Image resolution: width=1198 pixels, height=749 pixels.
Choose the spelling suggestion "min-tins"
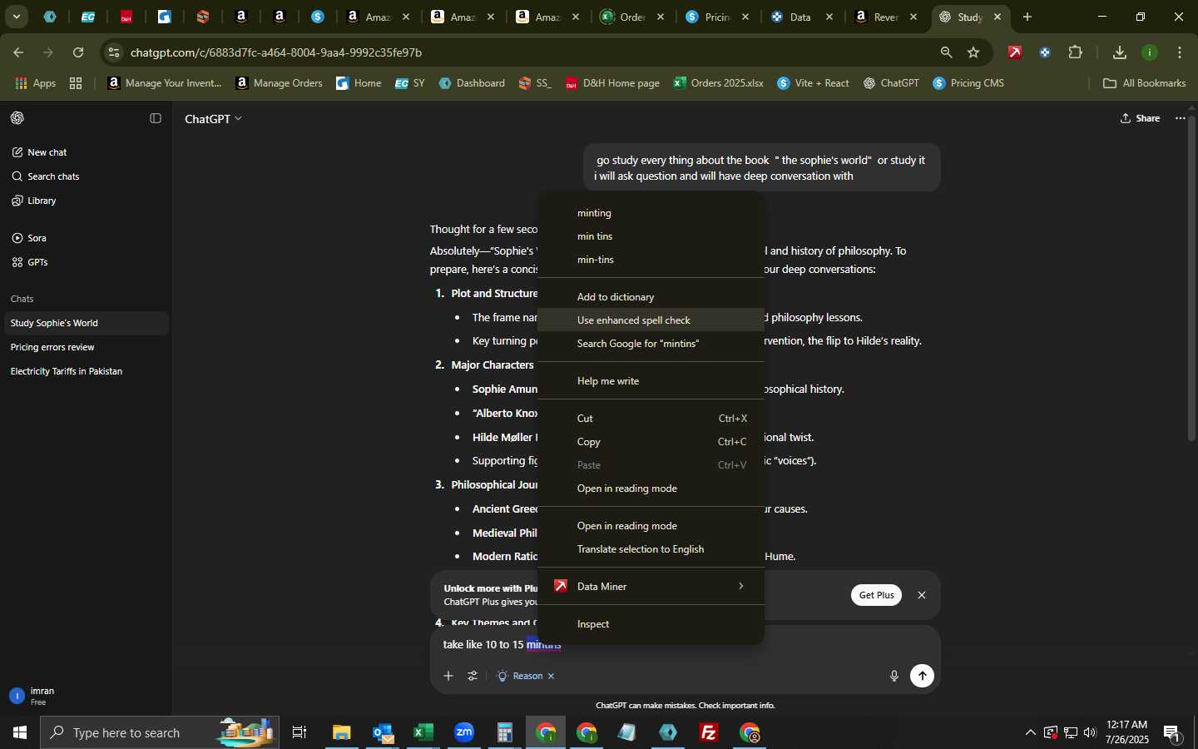(x=651, y=260)
